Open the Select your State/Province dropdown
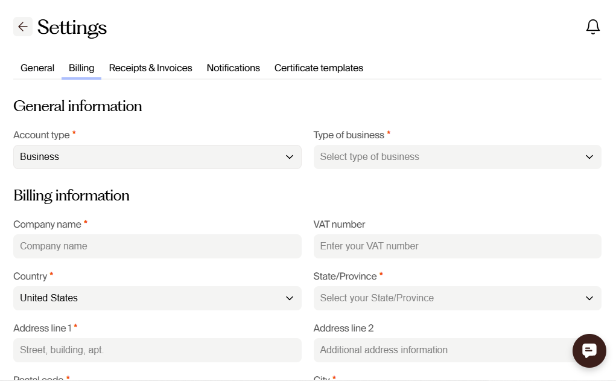The image size is (616, 381). 457,298
